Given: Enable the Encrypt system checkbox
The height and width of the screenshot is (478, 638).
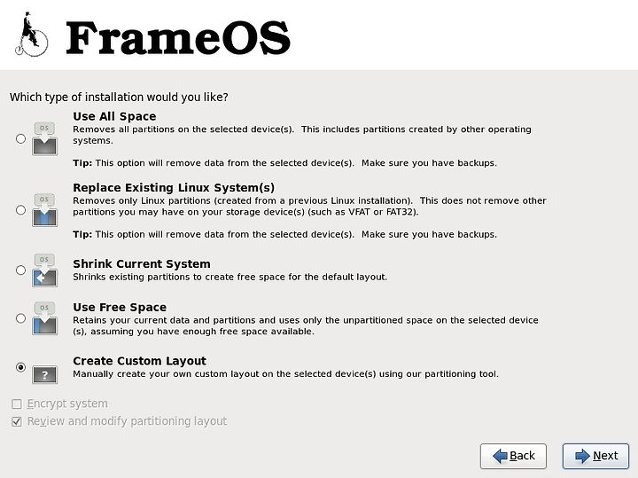Looking at the screenshot, I should pyautogui.click(x=17, y=404).
